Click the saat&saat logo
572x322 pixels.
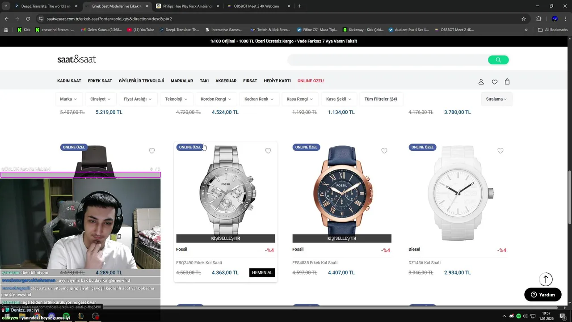coord(76,59)
